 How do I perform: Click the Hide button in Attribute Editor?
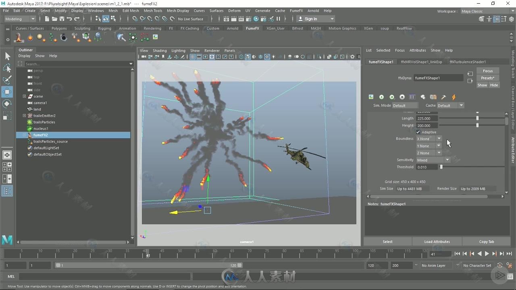click(x=494, y=85)
